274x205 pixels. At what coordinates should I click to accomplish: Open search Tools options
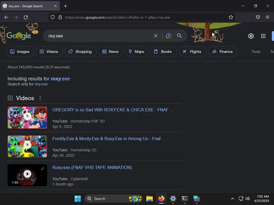pyautogui.click(x=256, y=52)
